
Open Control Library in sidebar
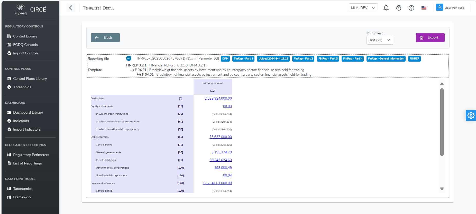25,36
